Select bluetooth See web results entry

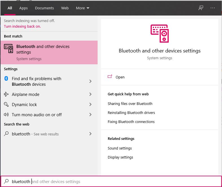(49, 134)
